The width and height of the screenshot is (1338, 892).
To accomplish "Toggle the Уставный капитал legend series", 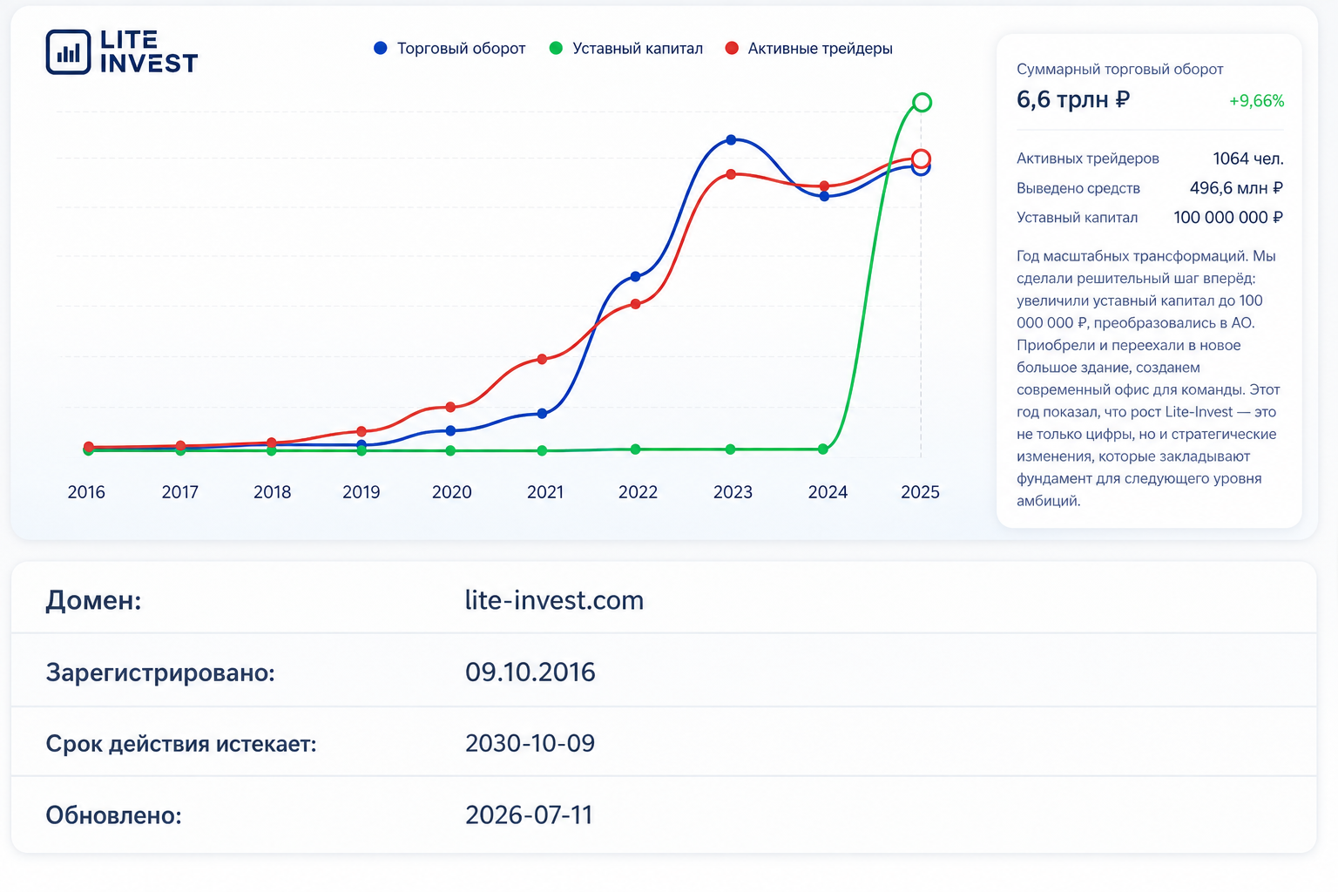I will click(x=626, y=49).
